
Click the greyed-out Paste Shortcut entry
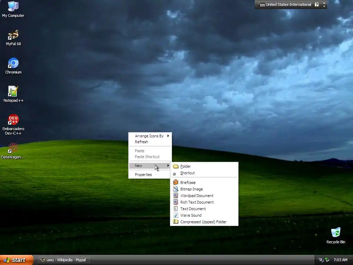[150, 157]
